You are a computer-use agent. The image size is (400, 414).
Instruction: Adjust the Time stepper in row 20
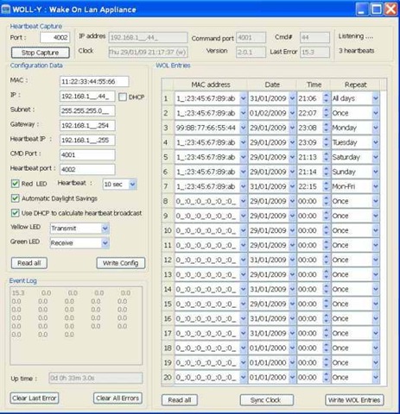[326, 377]
